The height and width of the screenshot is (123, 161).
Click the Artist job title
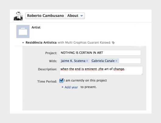[36, 27]
